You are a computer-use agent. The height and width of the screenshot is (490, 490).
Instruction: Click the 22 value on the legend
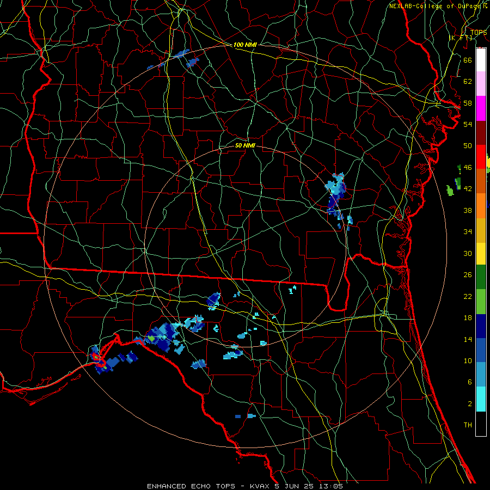[468, 297]
